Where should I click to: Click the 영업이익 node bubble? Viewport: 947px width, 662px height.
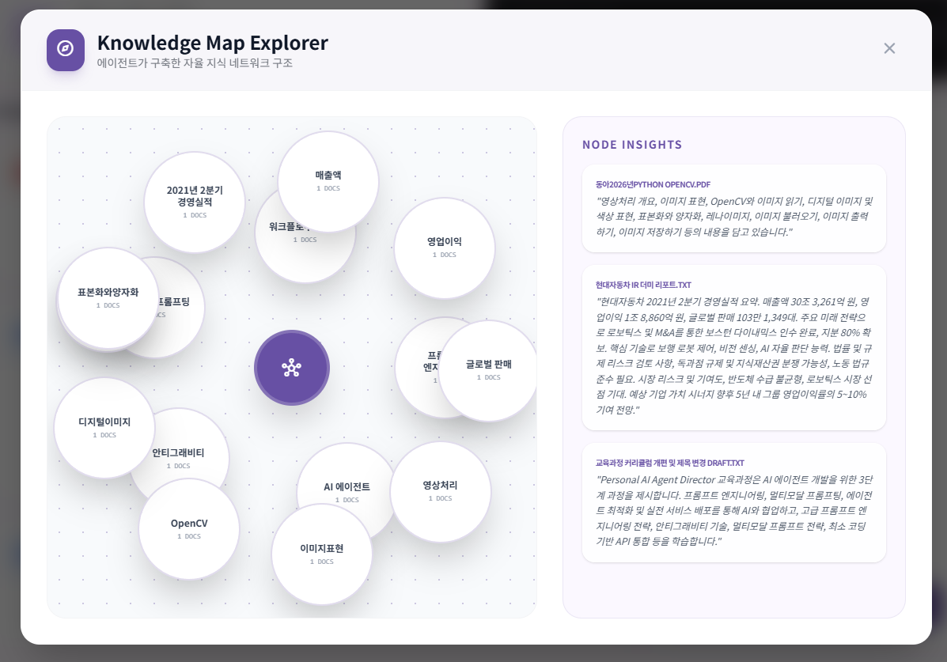click(444, 248)
